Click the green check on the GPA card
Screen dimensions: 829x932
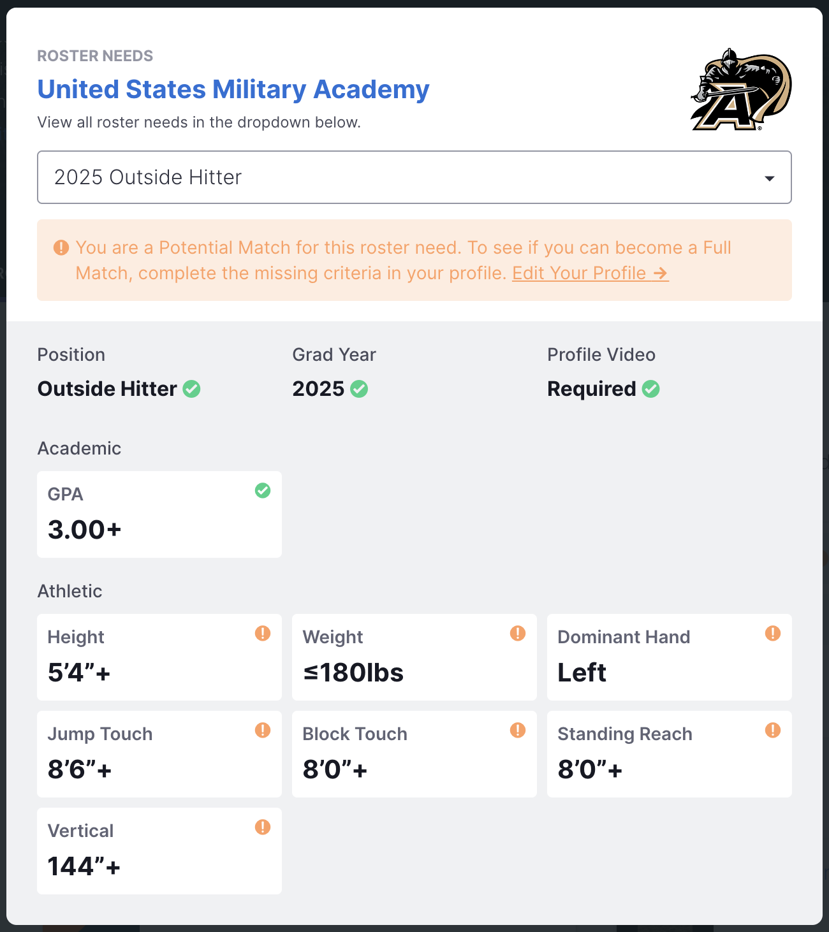[x=263, y=490]
